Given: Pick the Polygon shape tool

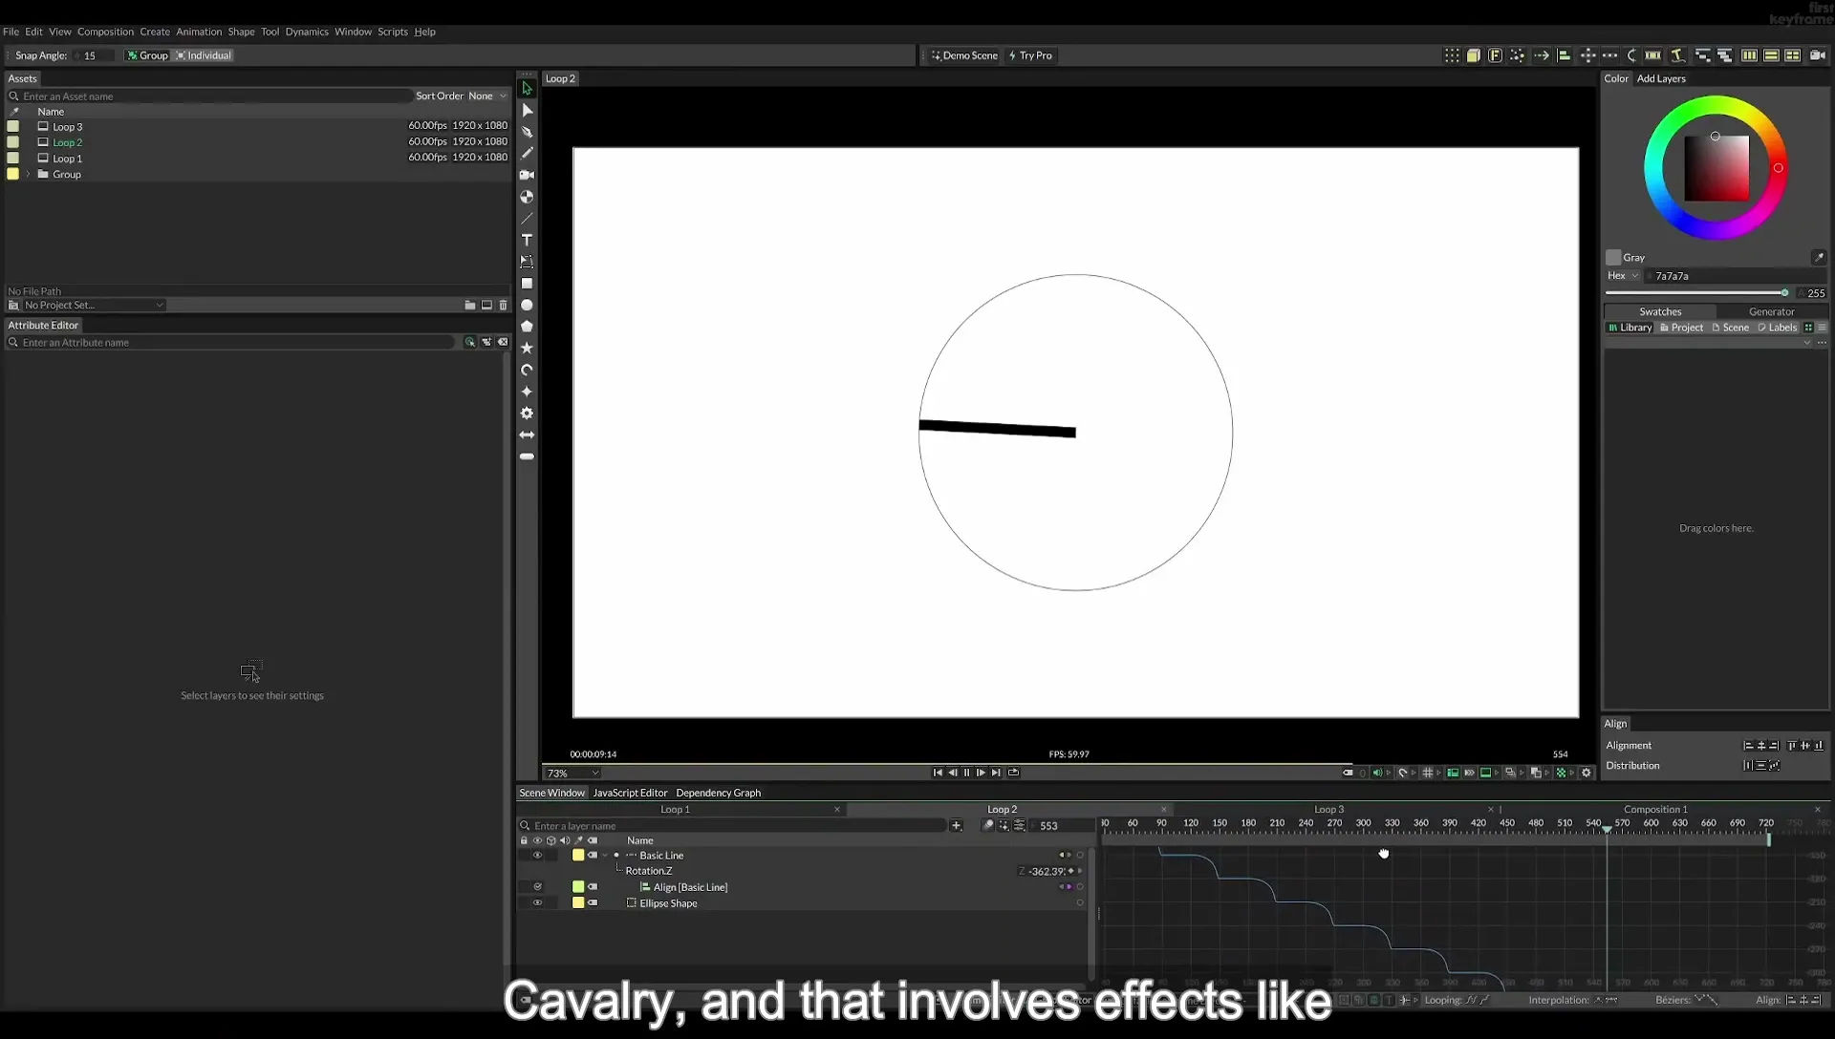Looking at the screenshot, I should click(x=527, y=327).
